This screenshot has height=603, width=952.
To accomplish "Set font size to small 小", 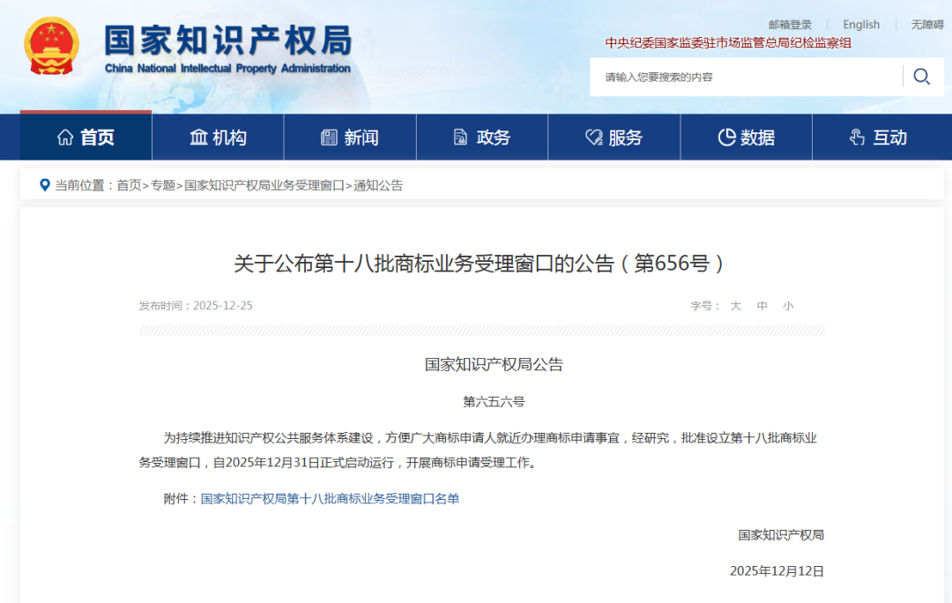I will click(x=787, y=306).
